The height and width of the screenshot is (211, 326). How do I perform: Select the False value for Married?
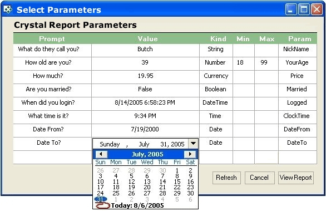coord(145,90)
